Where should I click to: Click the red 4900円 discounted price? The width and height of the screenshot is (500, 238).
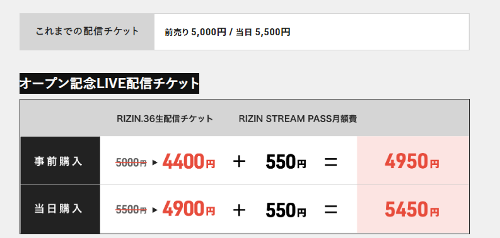pos(189,208)
